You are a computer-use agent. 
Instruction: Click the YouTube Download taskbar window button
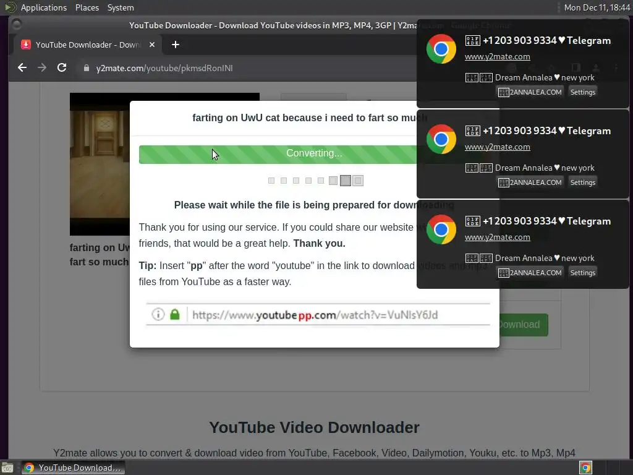[x=73, y=468]
